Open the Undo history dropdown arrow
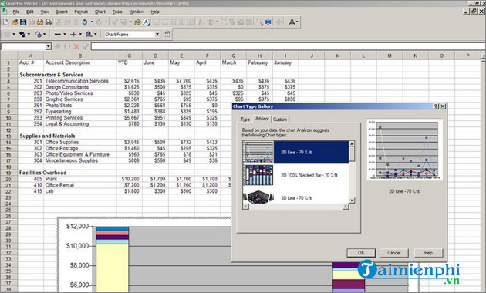This screenshot has width=486, height=293. pyautogui.click(x=92, y=22)
